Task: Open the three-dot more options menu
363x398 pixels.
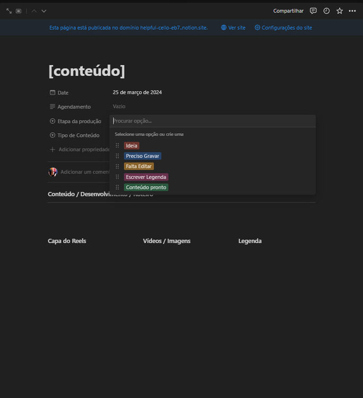Action: (352, 11)
